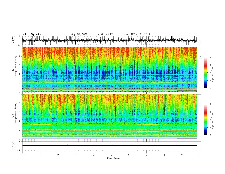Click time axis tick label "10"
The height and width of the screenshot is (174, 225).
click(x=200, y=155)
